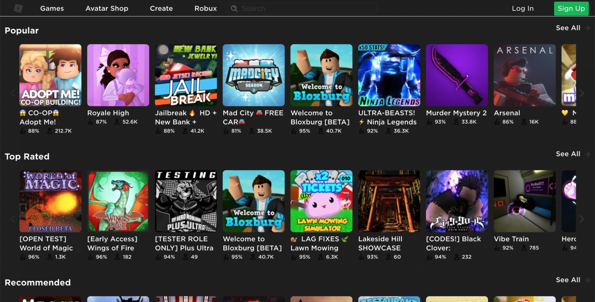Open the Jailbreak game thumbnail
This screenshot has height=302, width=595.
point(186,75)
